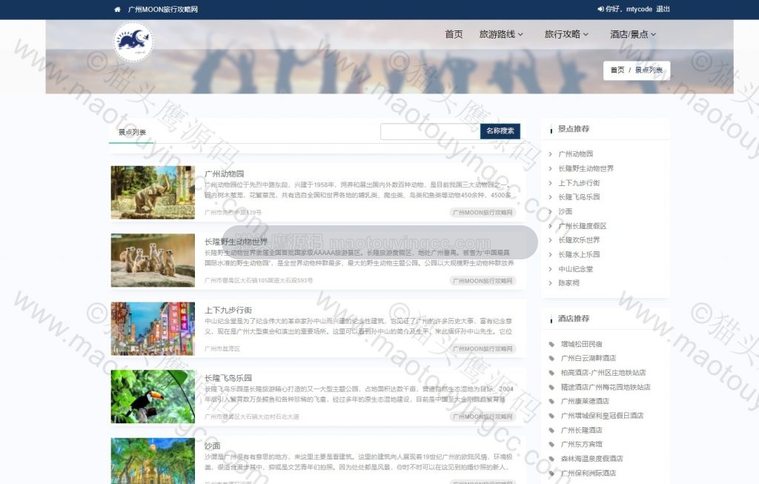The width and height of the screenshot is (759, 484).
Task: Select the 景点列表 tab
Action: click(x=132, y=132)
